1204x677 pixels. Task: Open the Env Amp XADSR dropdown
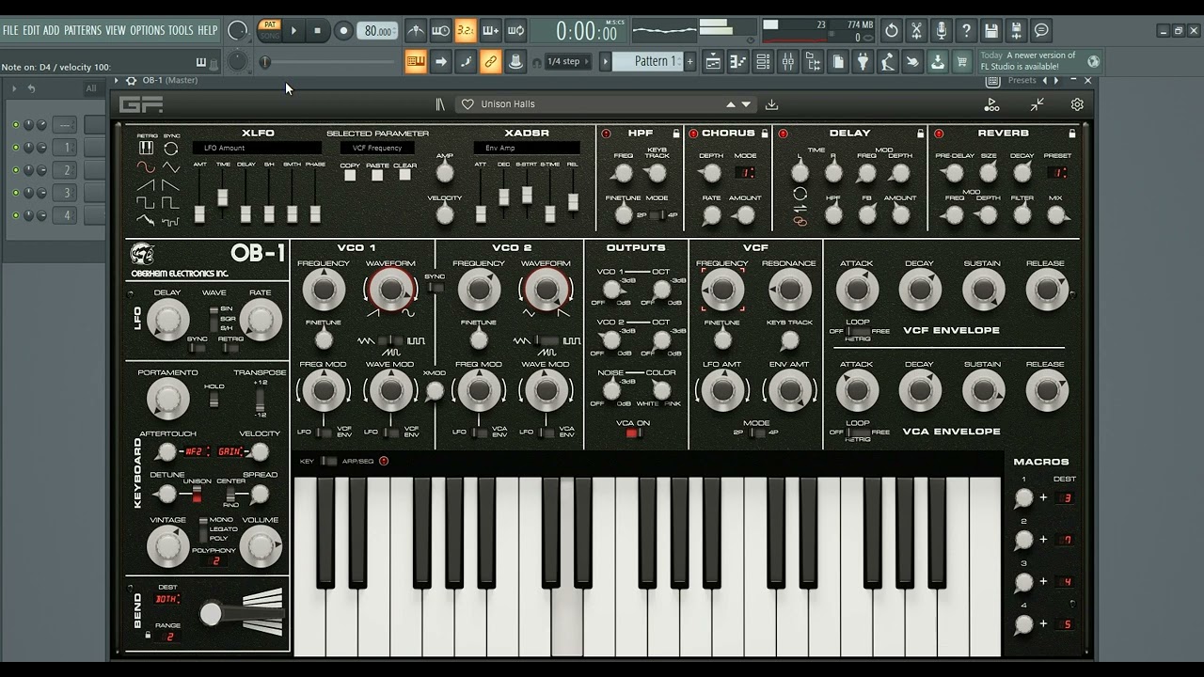click(526, 148)
